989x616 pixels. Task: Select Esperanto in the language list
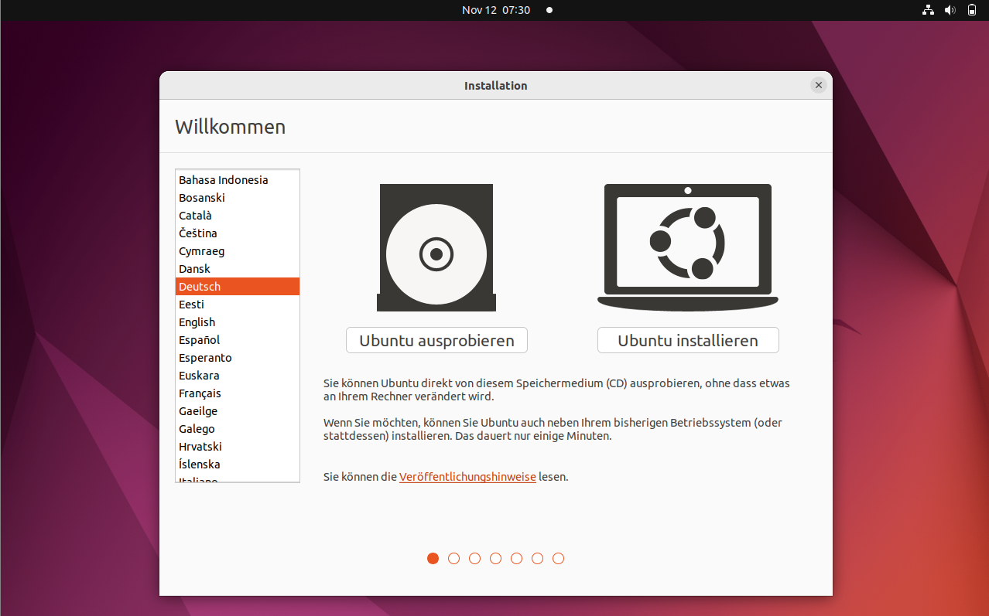tap(205, 358)
